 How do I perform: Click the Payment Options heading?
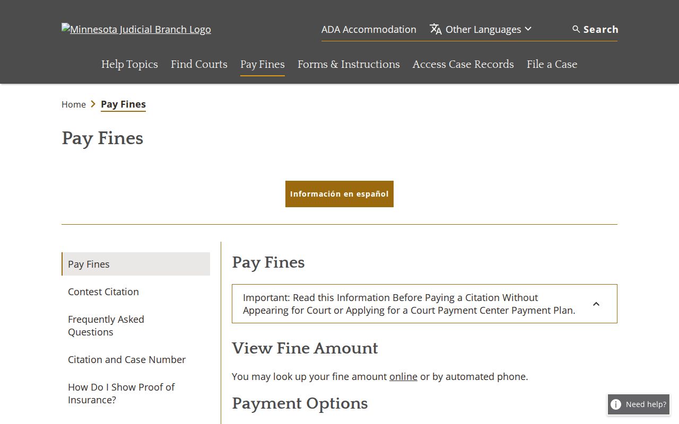(x=300, y=403)
